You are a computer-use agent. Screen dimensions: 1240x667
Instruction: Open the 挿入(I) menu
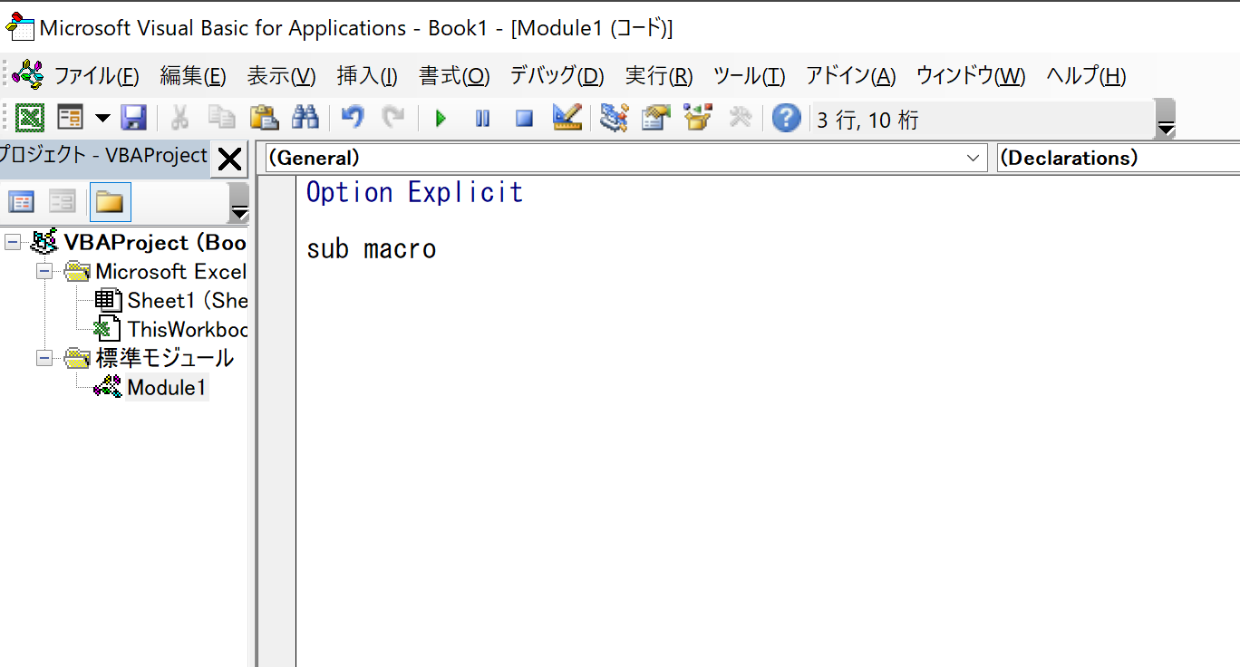pos(366,76)
